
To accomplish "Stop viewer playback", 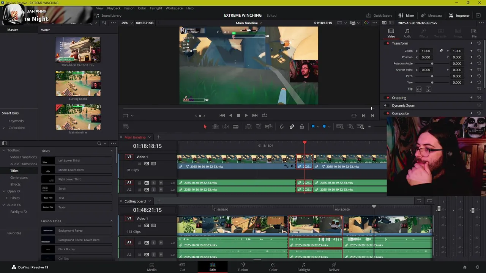I will (238, 115).
